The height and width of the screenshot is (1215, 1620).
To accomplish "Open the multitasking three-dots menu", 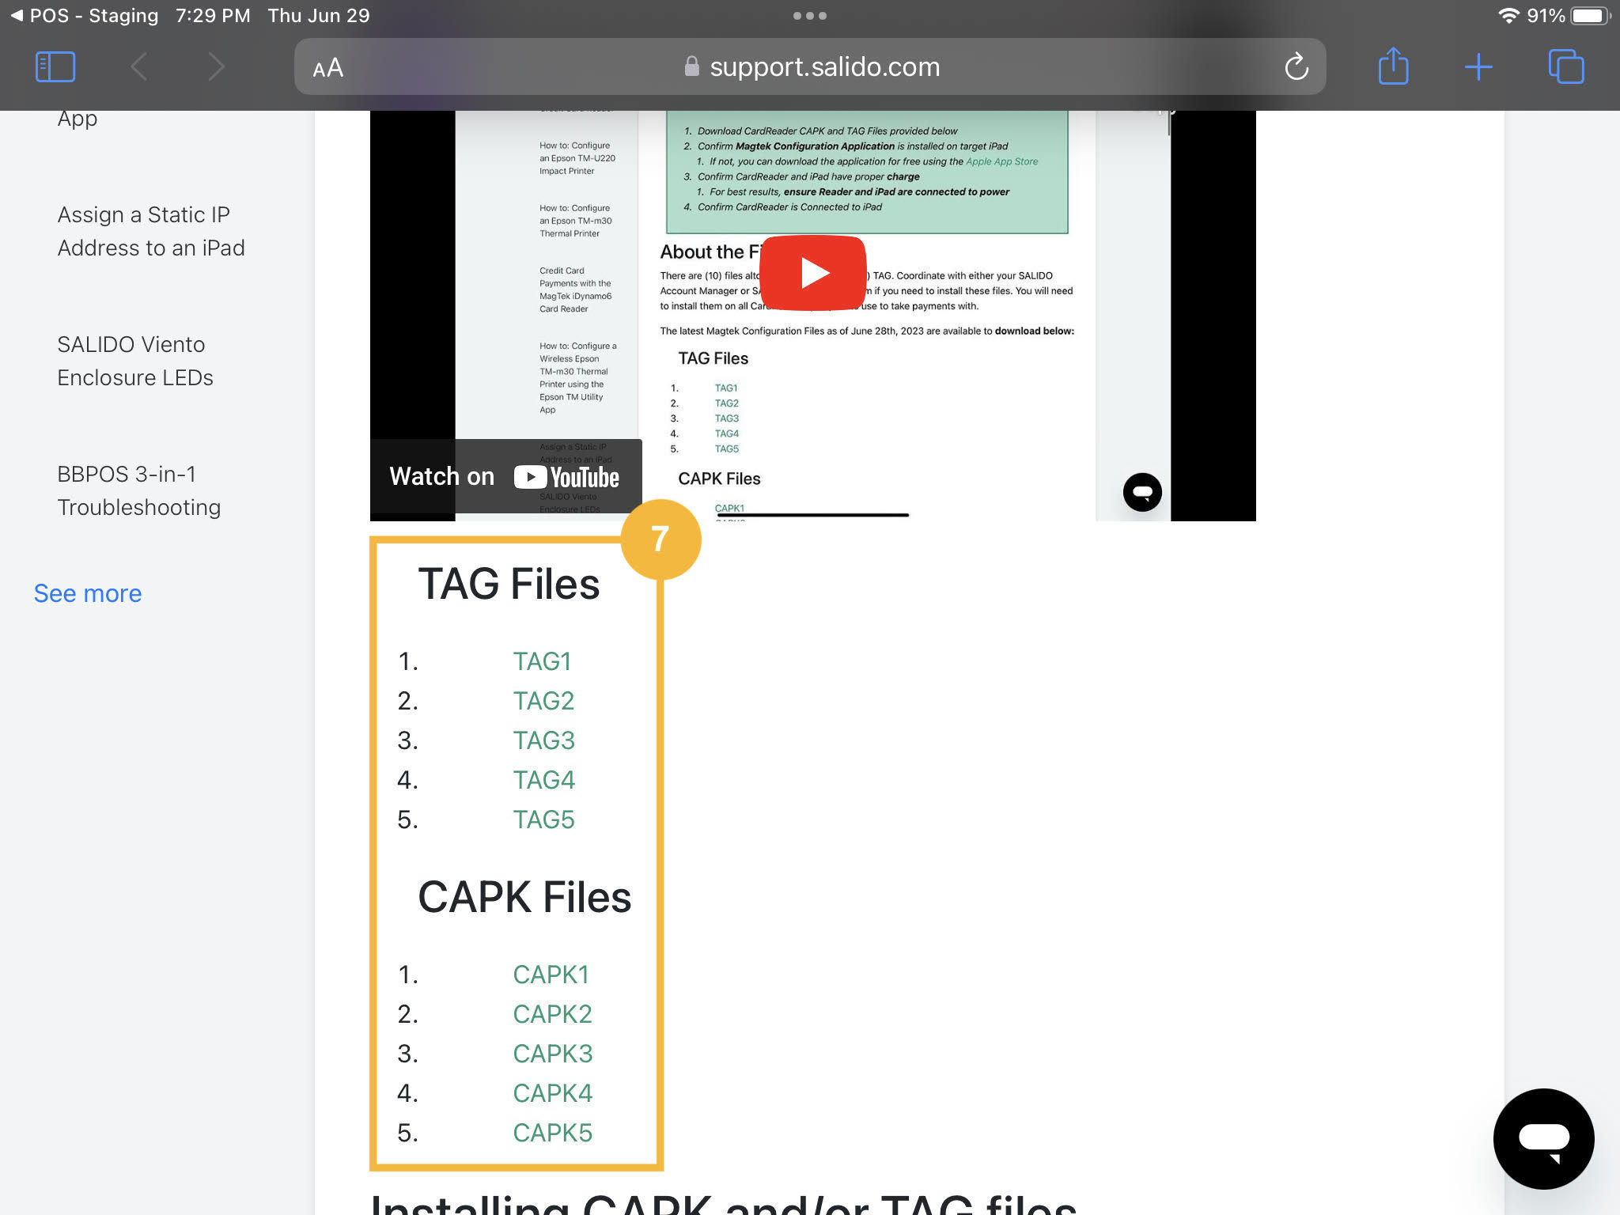I will click(x=810, y=16).
